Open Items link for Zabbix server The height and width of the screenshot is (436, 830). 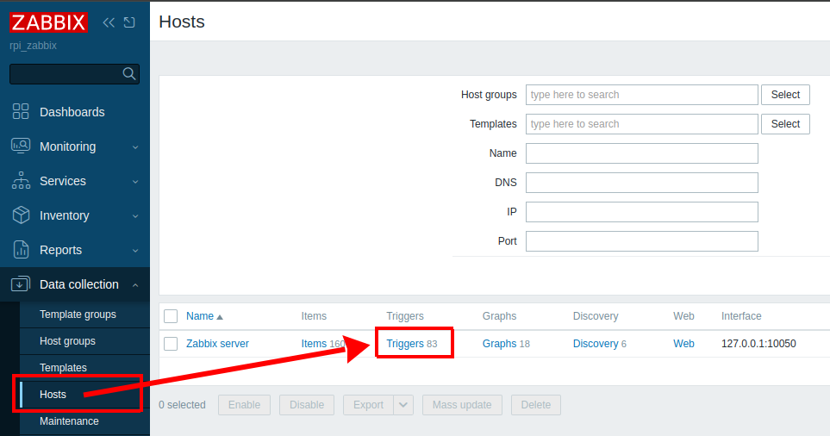click(314, 344)
